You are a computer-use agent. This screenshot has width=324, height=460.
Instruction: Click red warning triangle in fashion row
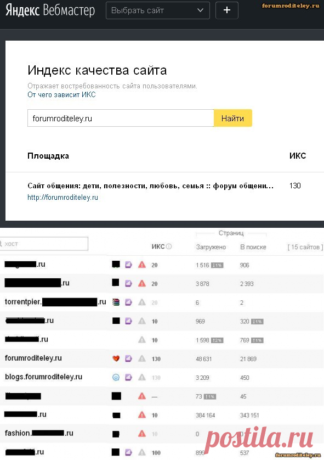coord(142,434)
